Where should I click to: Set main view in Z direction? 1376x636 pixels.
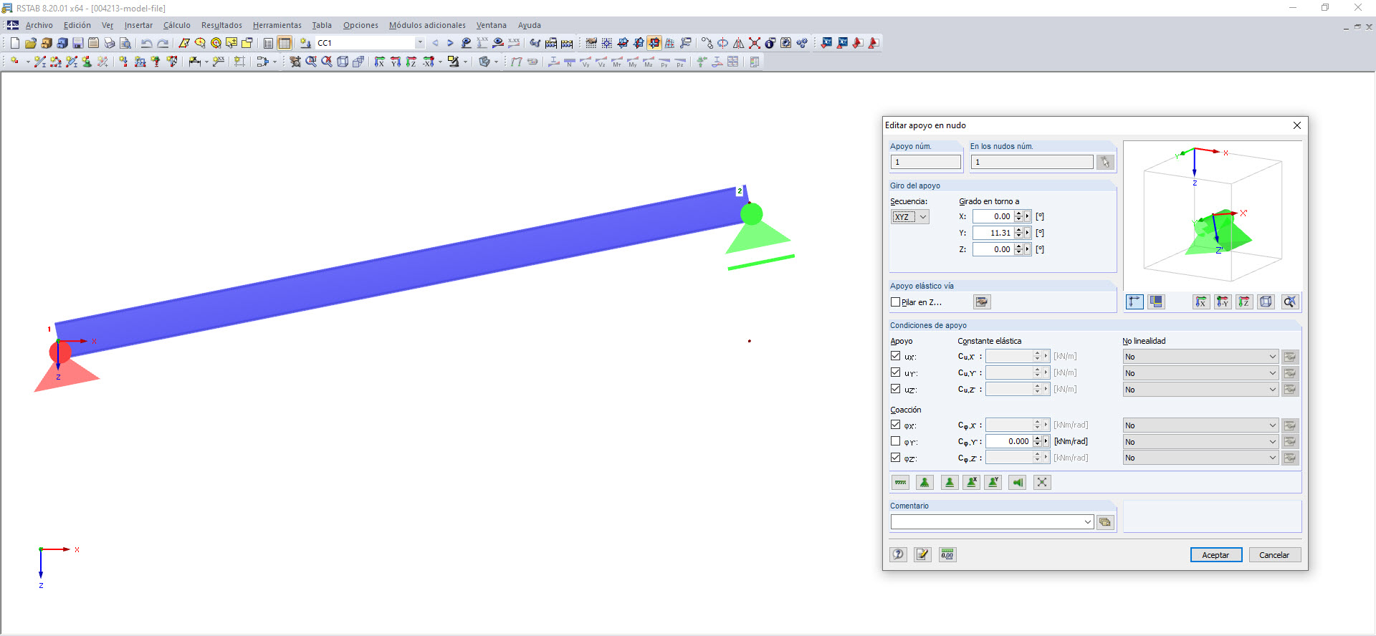(411, 62)
